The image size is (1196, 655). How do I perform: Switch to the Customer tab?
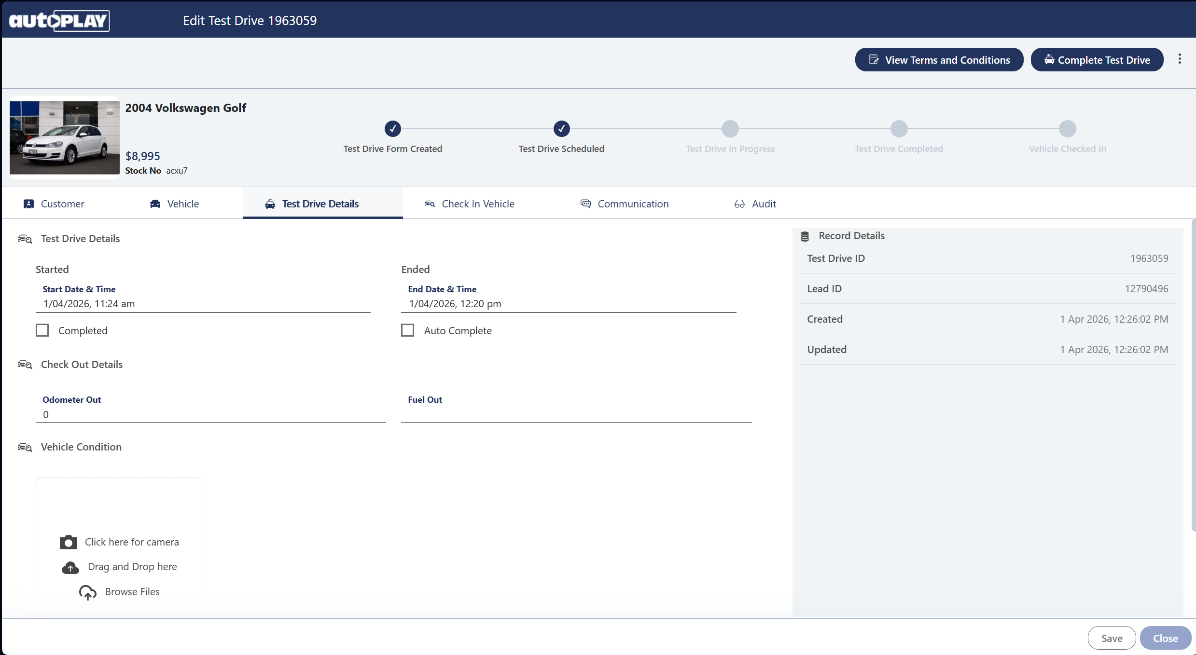54,204
